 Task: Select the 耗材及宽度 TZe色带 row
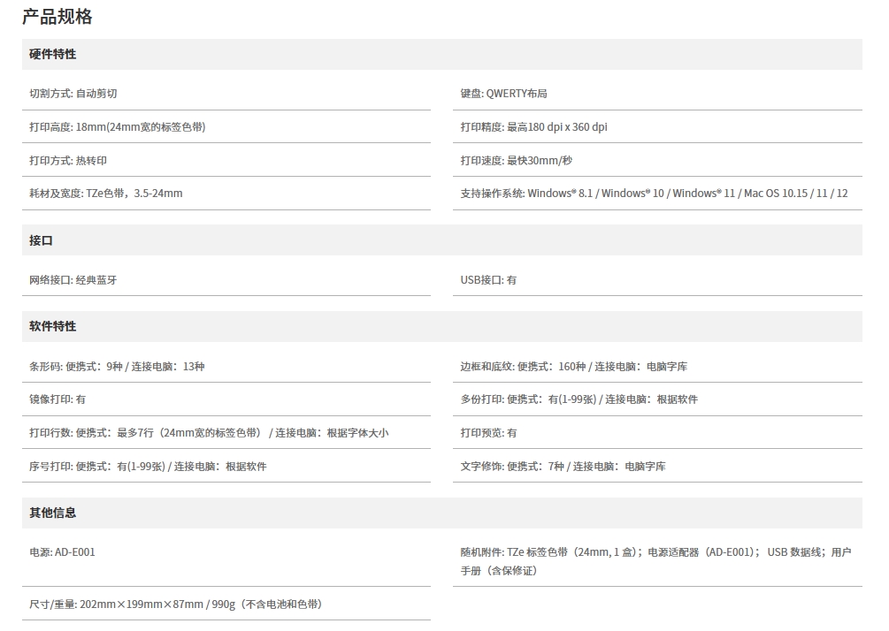tap(105, 194)
